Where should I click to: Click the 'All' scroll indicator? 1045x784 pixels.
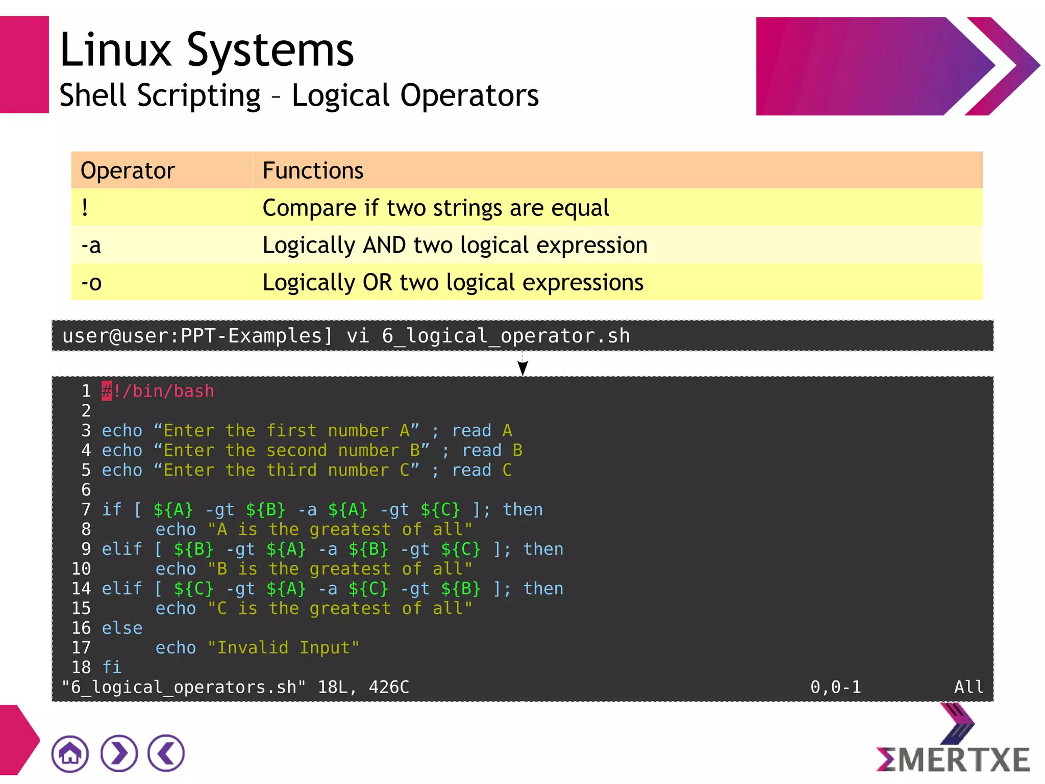tap(969, 687)
